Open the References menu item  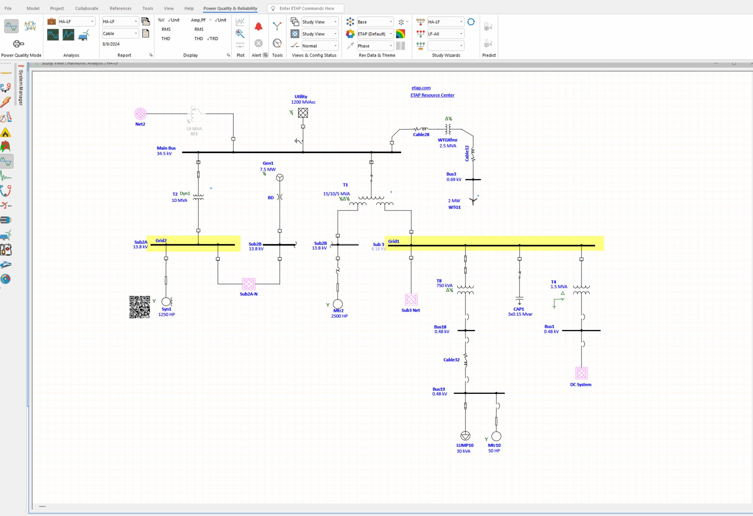pyautogui.click(x=120, y=7)
